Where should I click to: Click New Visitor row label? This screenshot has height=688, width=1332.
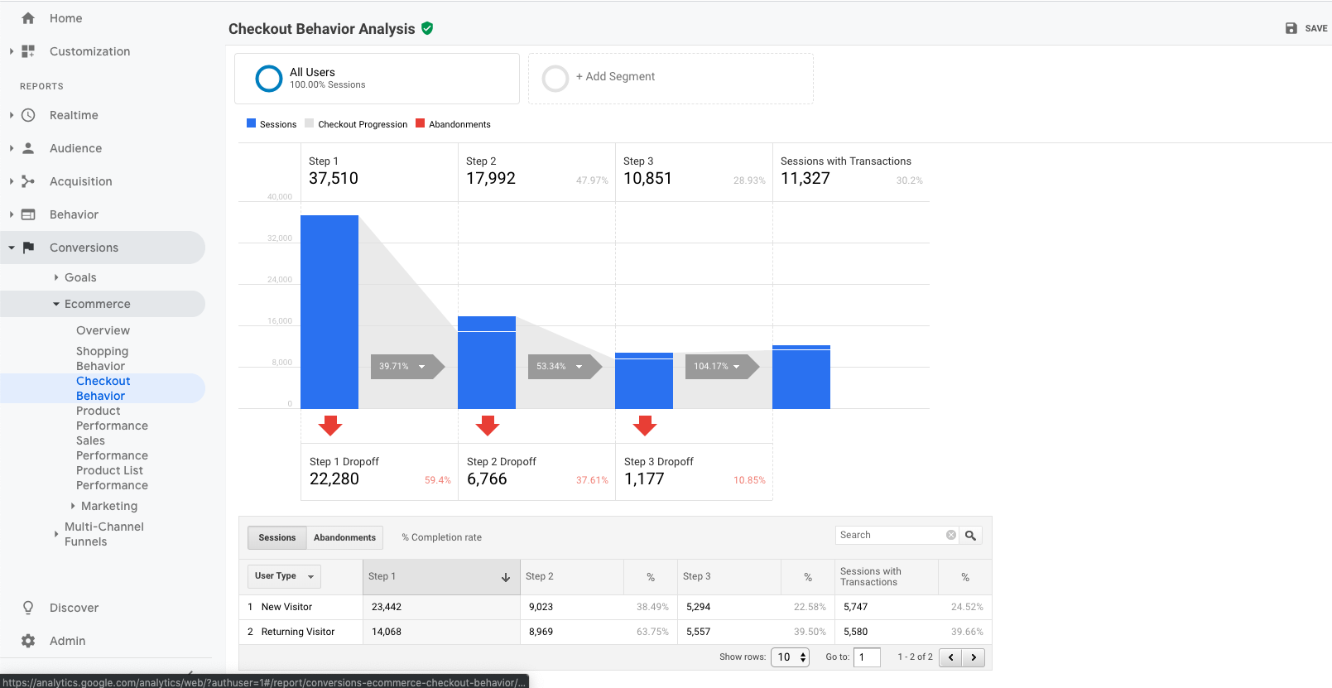(x=286, y=607)
